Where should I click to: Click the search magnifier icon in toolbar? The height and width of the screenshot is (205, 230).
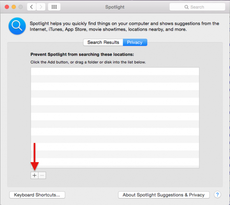(x=186, y=7)
